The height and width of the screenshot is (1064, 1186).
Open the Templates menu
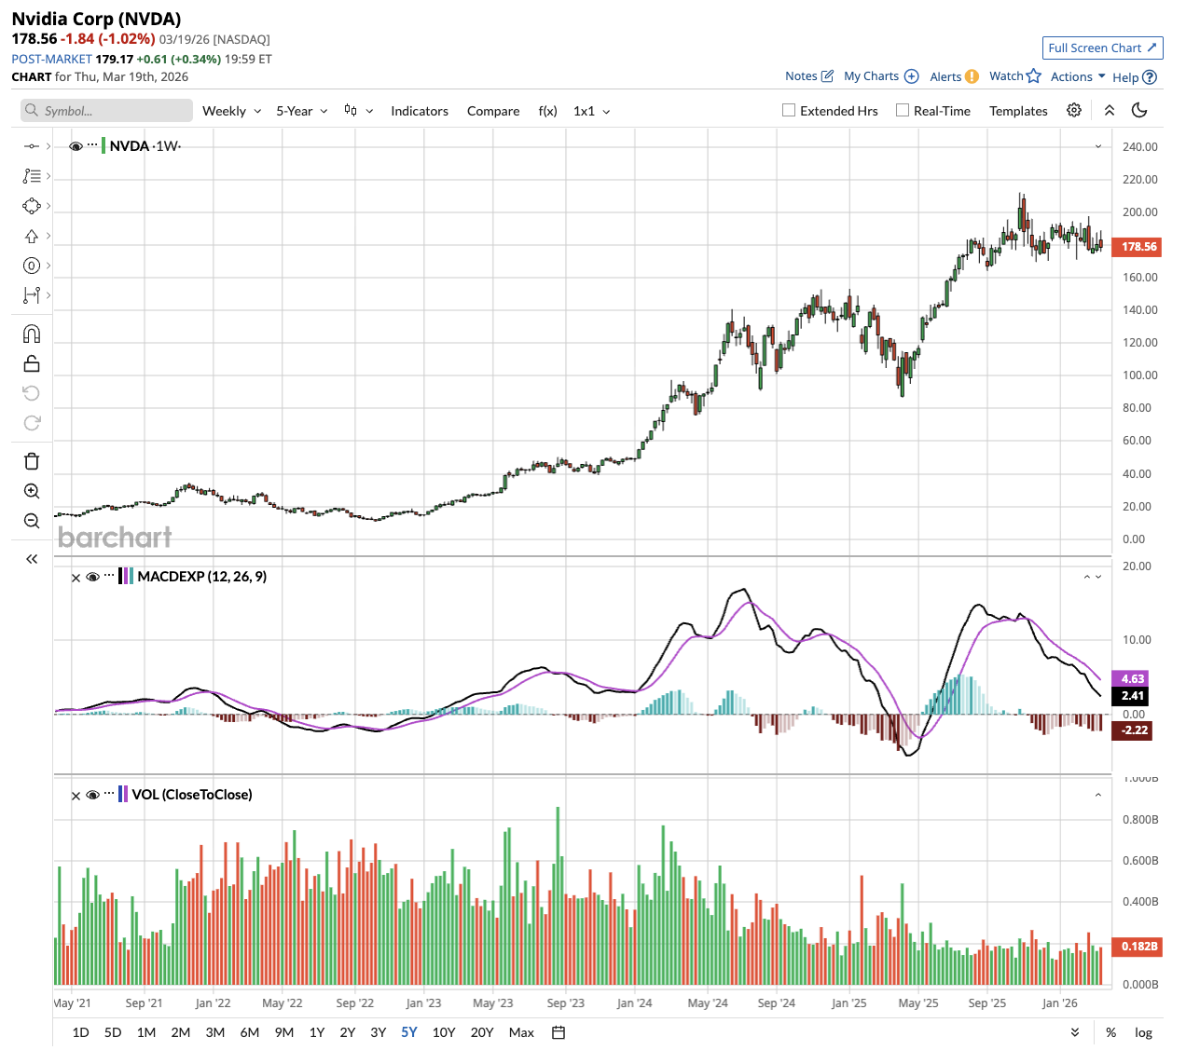tap(1018, 111)
